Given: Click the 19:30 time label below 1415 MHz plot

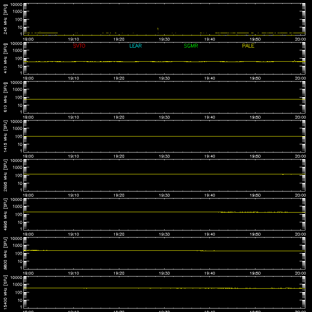Looking at the screenshot, I should click(x=164, y=156).
